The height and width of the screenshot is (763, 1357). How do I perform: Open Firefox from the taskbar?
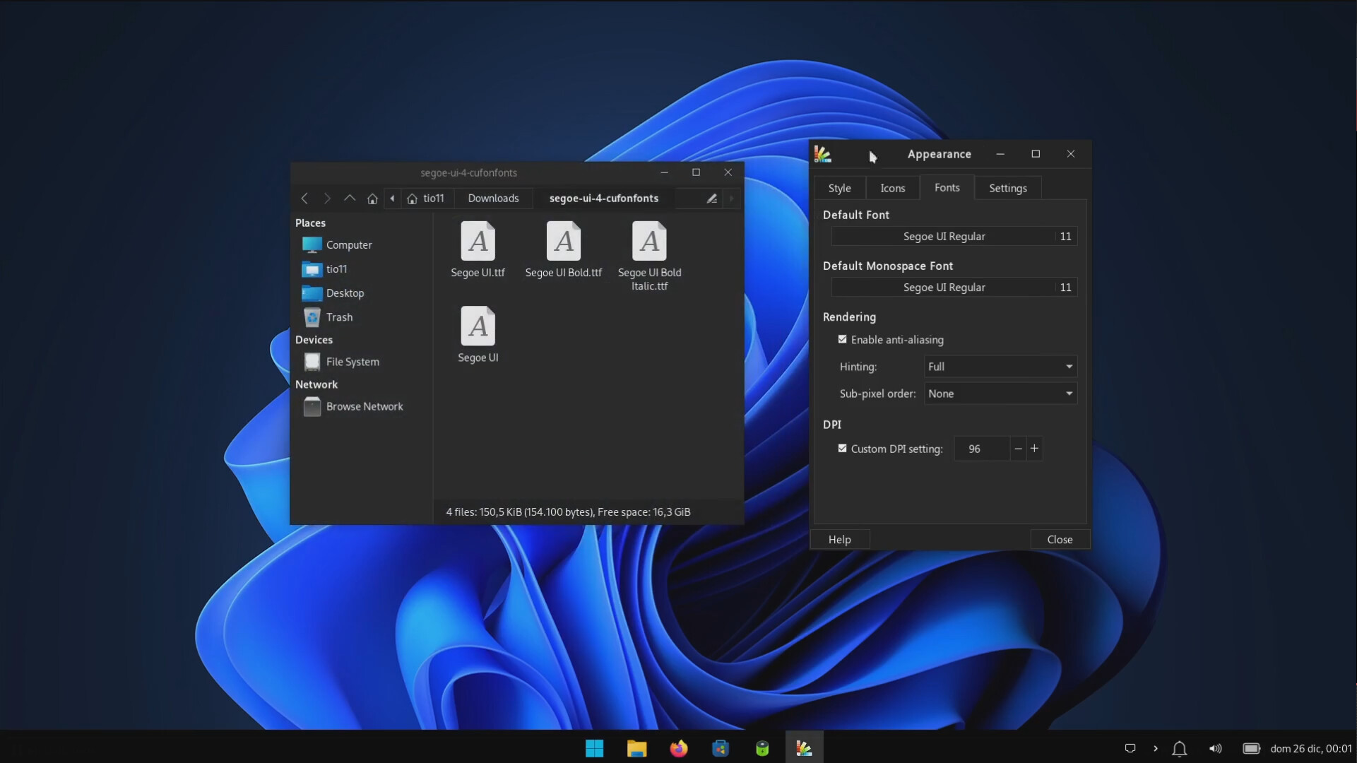[x=678, y=748]
